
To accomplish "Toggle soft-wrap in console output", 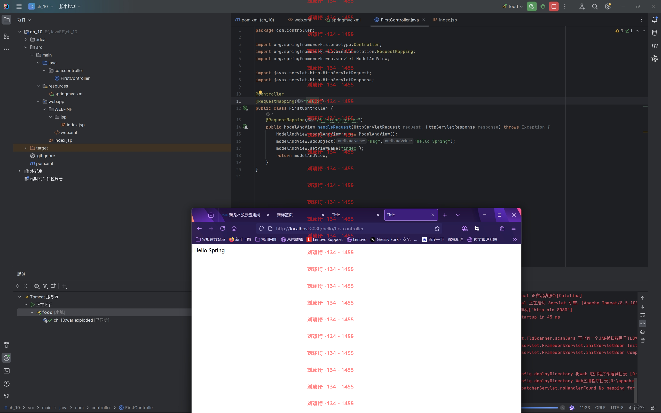I will click(x=643, y=315).
